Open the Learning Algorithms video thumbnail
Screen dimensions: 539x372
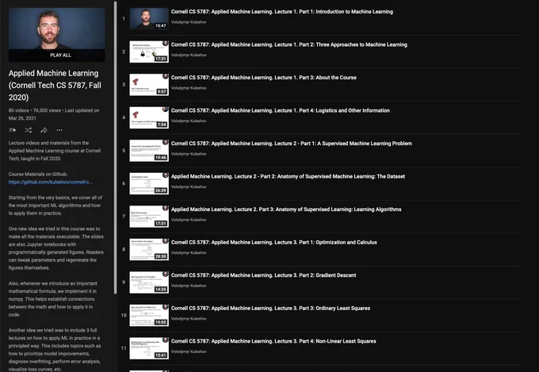coord(149,217)
